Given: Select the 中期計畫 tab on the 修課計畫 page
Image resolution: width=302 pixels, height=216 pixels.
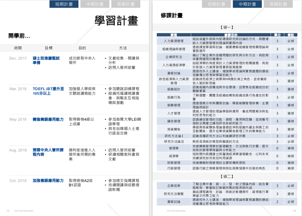Looking at the screenshot, I should (247, 4).
